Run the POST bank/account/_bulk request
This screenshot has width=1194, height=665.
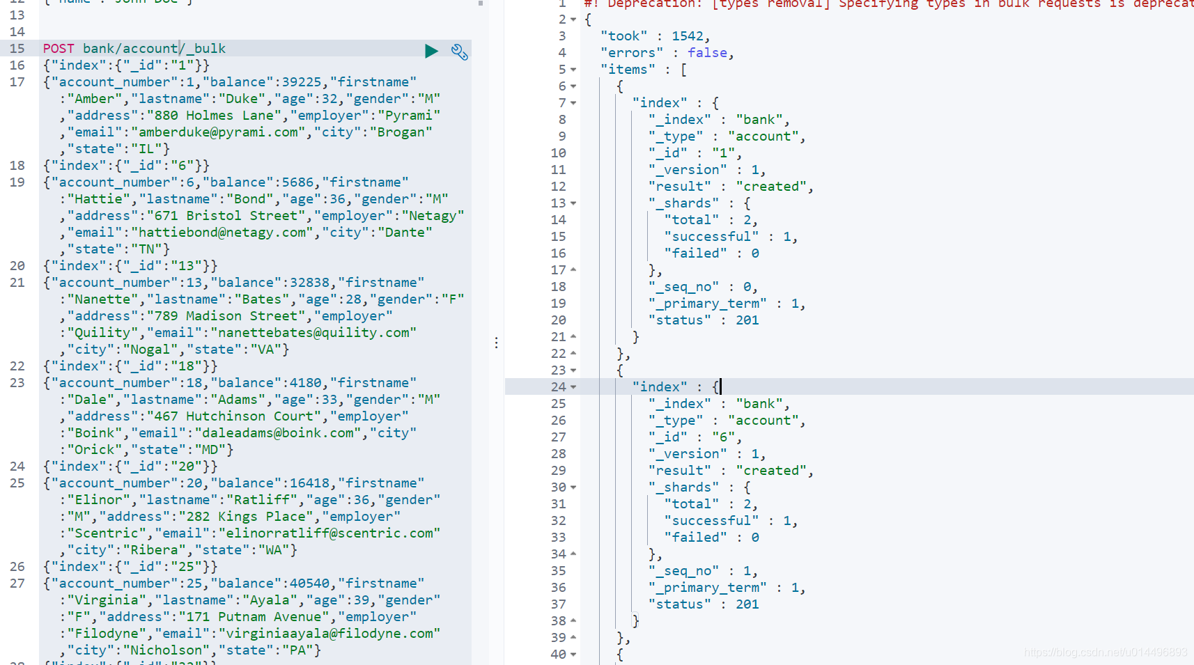pos(431,51)
